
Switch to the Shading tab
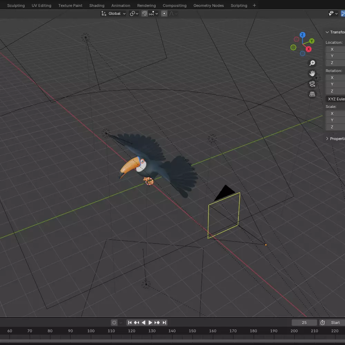pos(97,6)
